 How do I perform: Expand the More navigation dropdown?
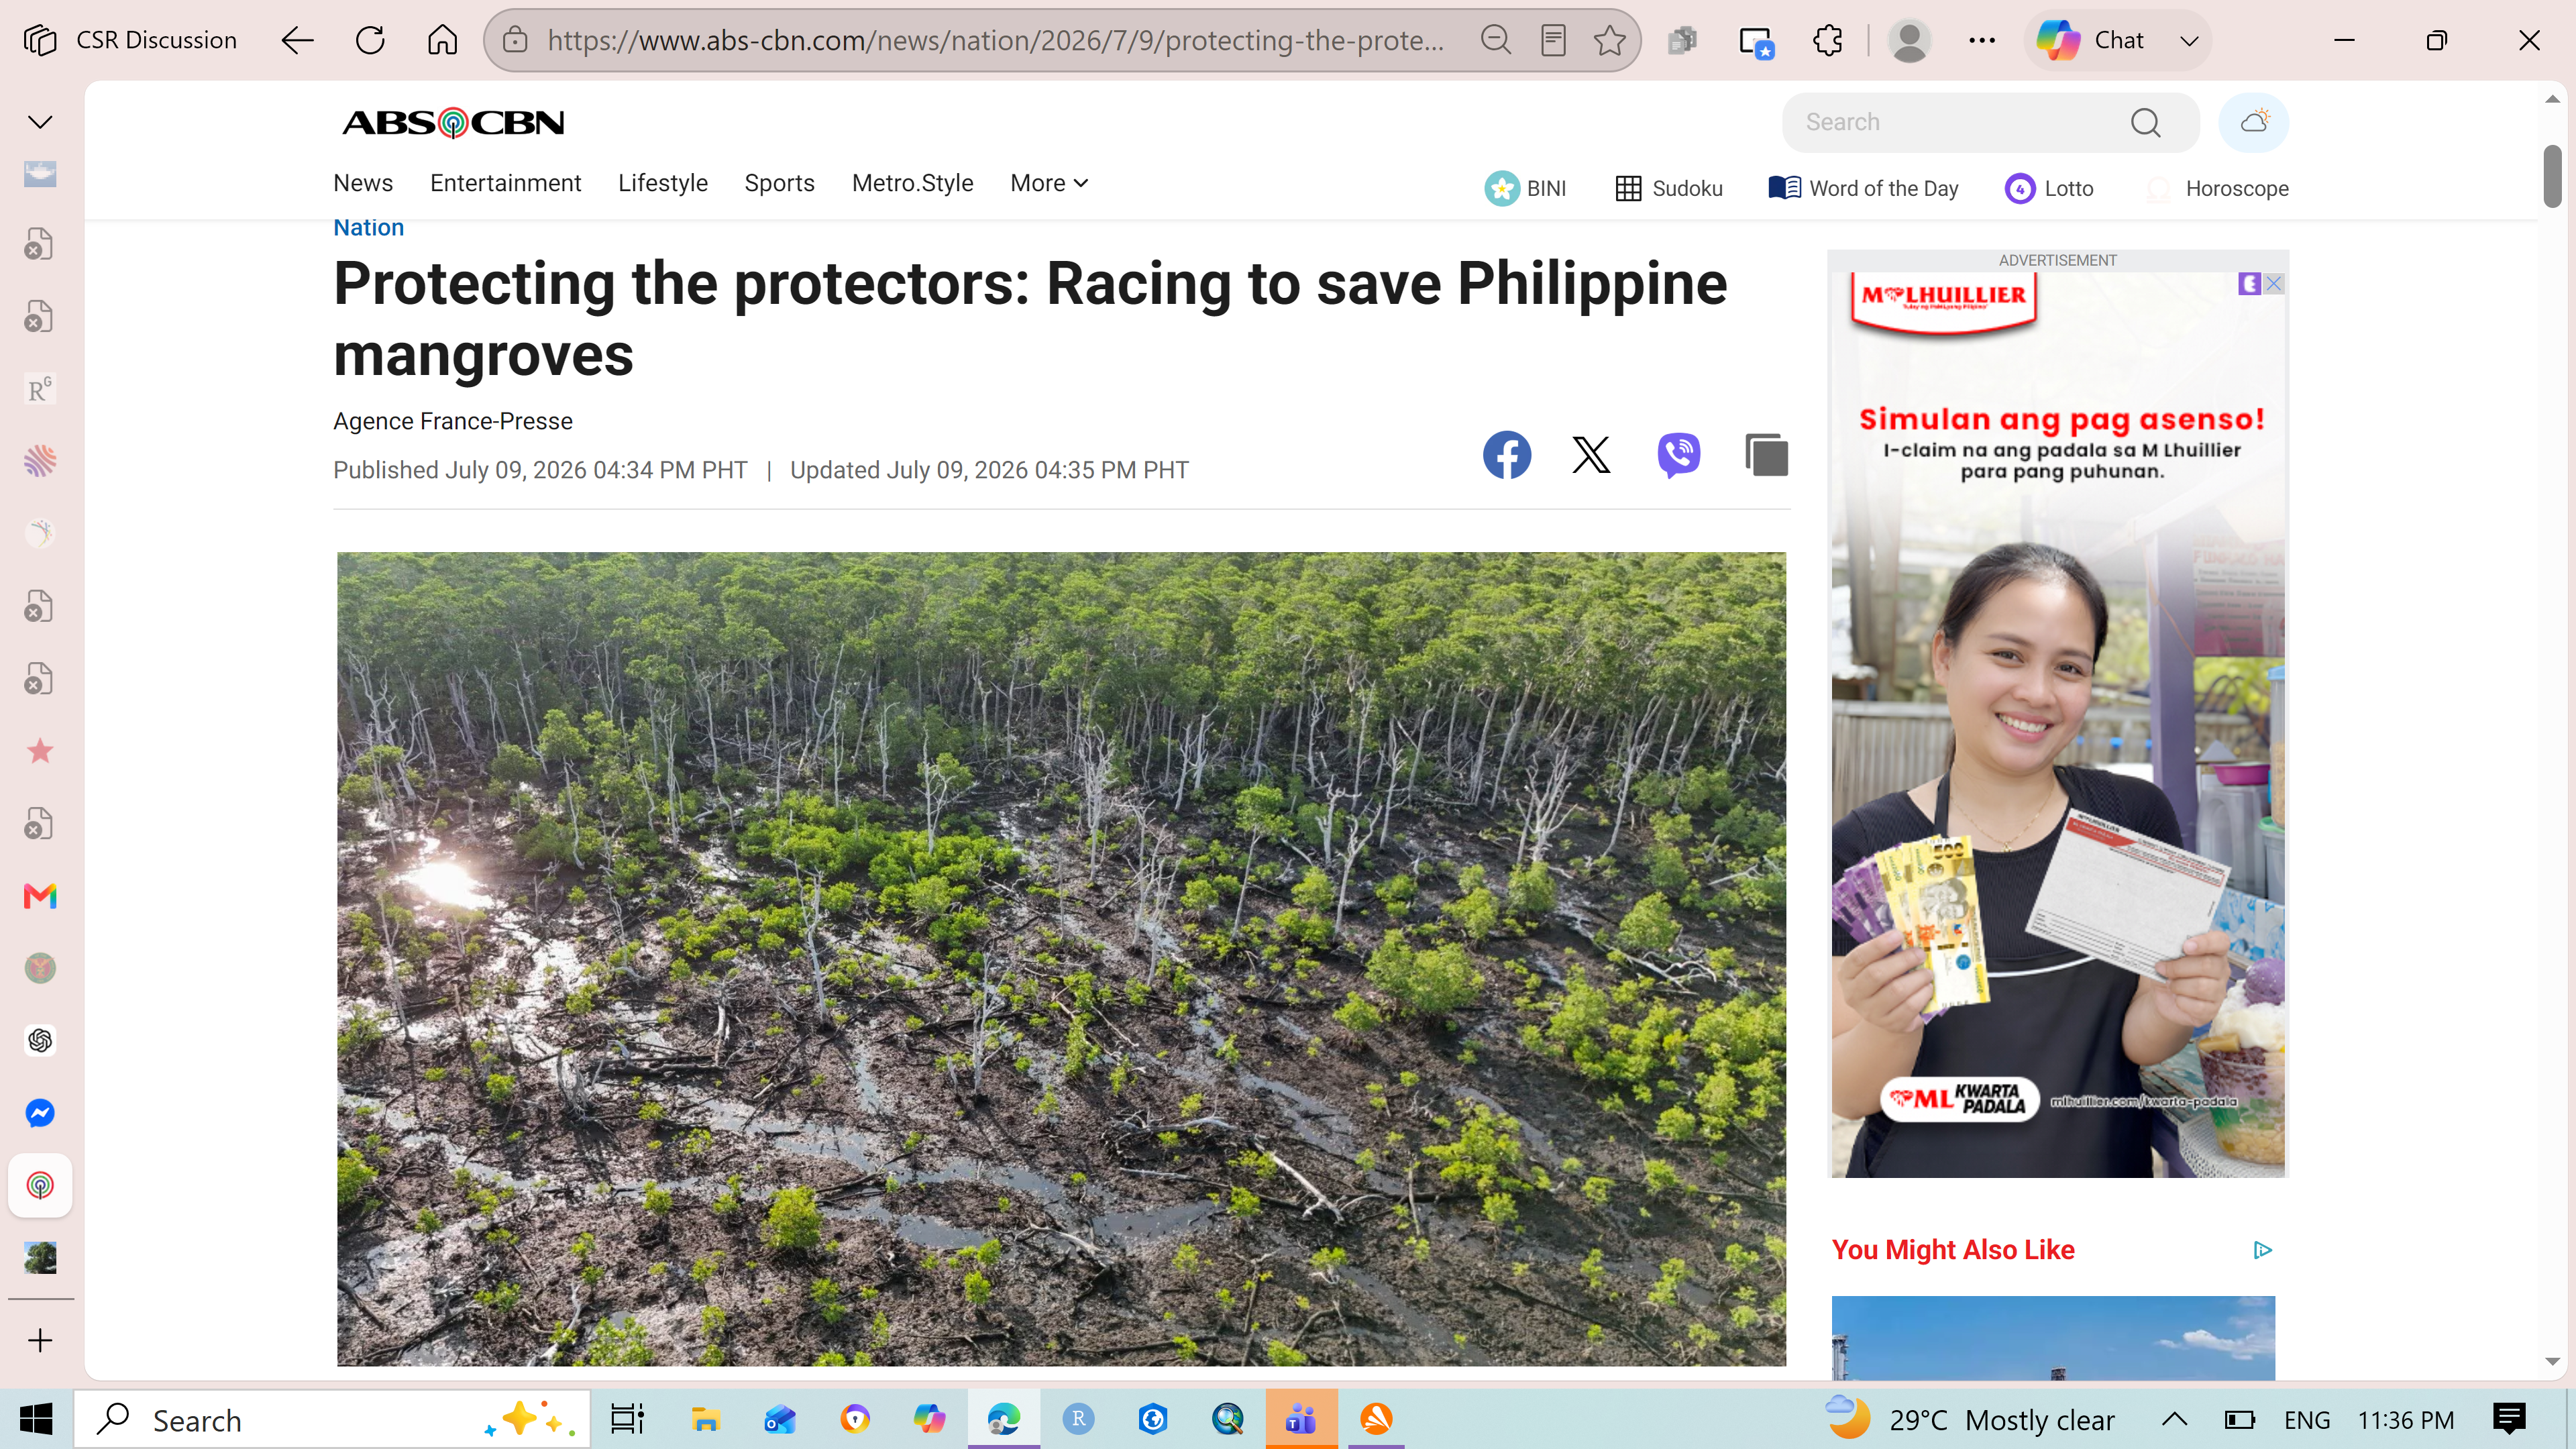(x=1049, y=183)
